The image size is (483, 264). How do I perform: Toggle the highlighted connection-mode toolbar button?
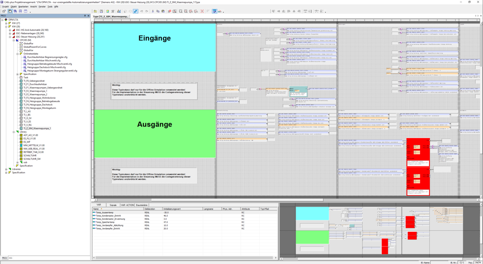[x=136, y=11]
